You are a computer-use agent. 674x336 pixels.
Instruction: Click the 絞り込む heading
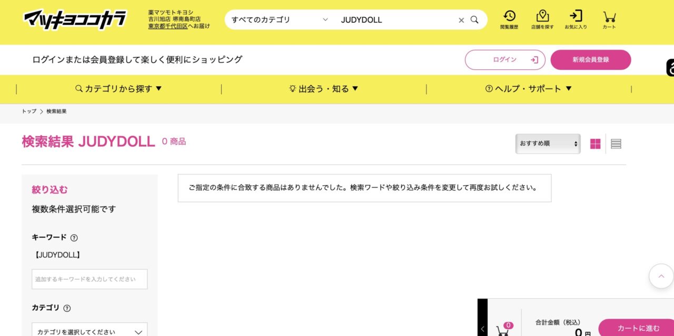point(49,190)
